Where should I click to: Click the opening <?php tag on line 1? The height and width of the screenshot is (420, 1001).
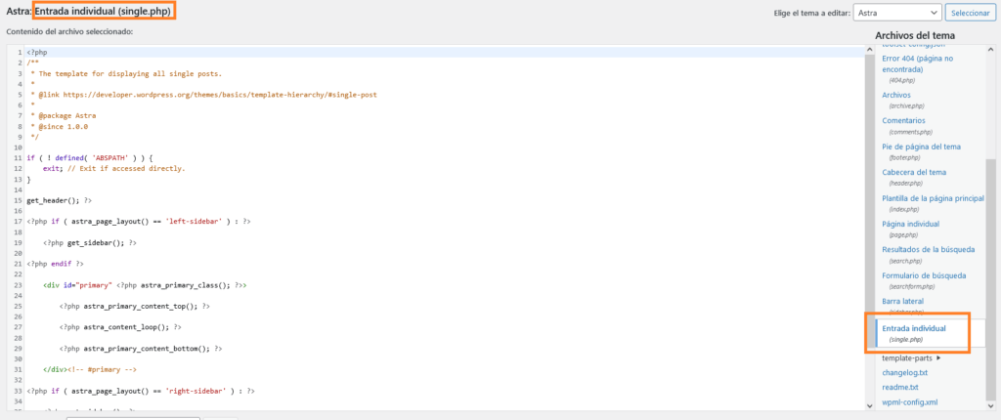pos(37,53)
